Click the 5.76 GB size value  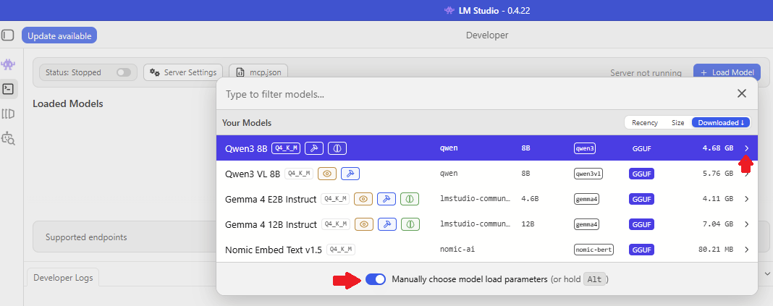tap(718, 174)
